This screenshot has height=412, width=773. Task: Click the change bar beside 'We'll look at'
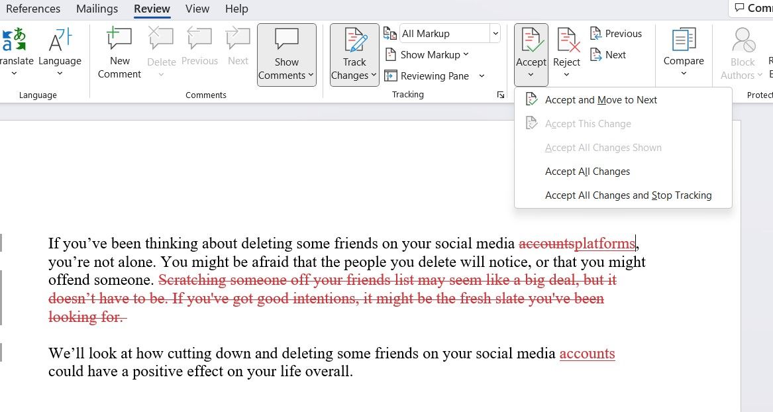coord(1,353)
